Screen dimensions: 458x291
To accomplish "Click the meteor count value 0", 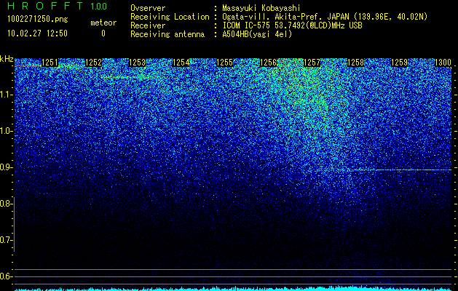I will [x=103, y=33].
